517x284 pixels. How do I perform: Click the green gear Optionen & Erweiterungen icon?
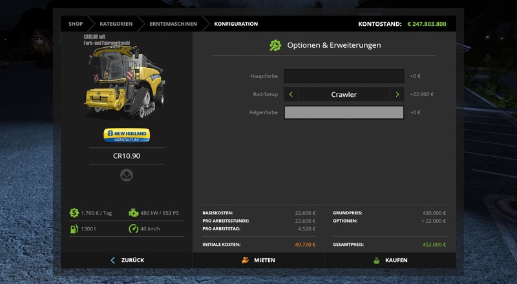[x=275, y=45]
